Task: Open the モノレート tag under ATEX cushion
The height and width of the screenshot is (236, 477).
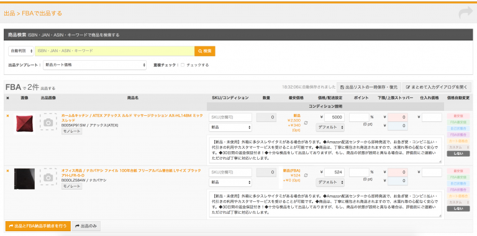Action: 72,131
